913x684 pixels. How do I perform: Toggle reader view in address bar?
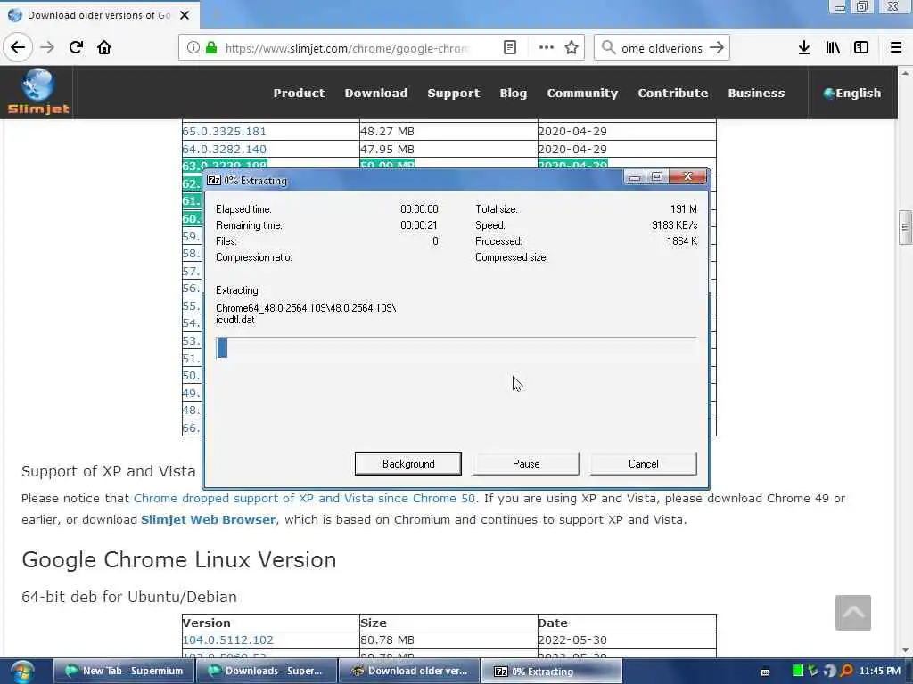509,48
